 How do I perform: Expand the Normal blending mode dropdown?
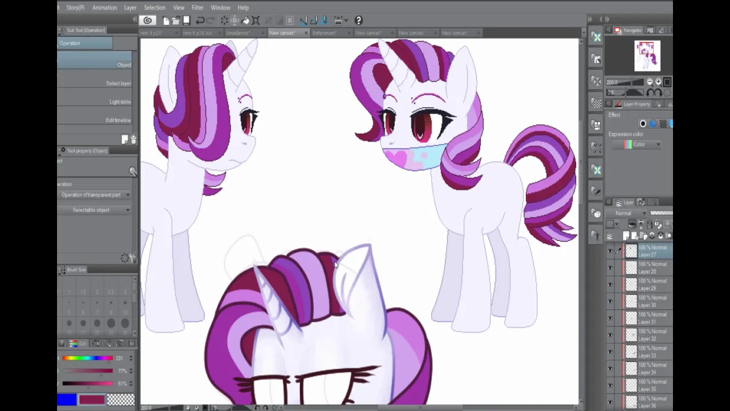[626, 213]
